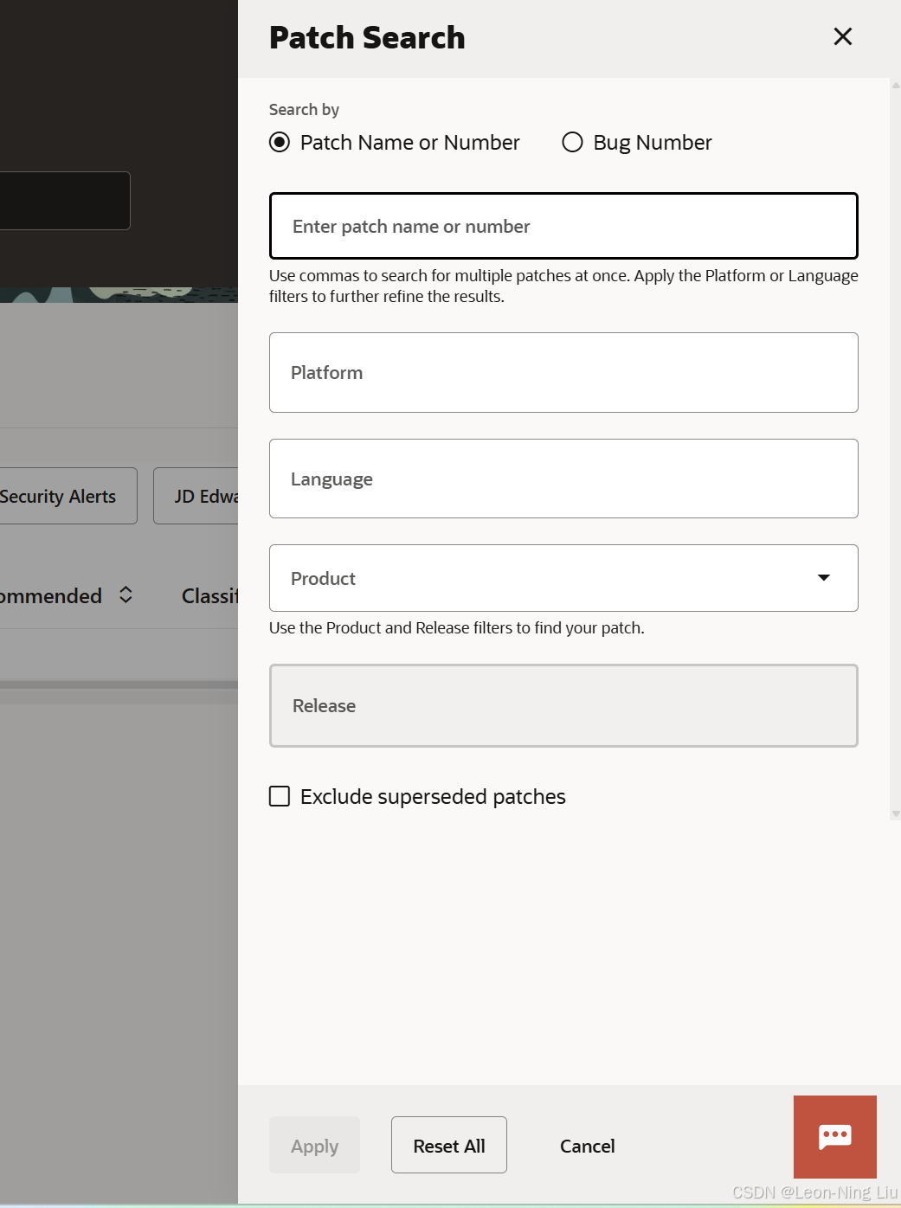Click hint text about using commas

(563, 286)
